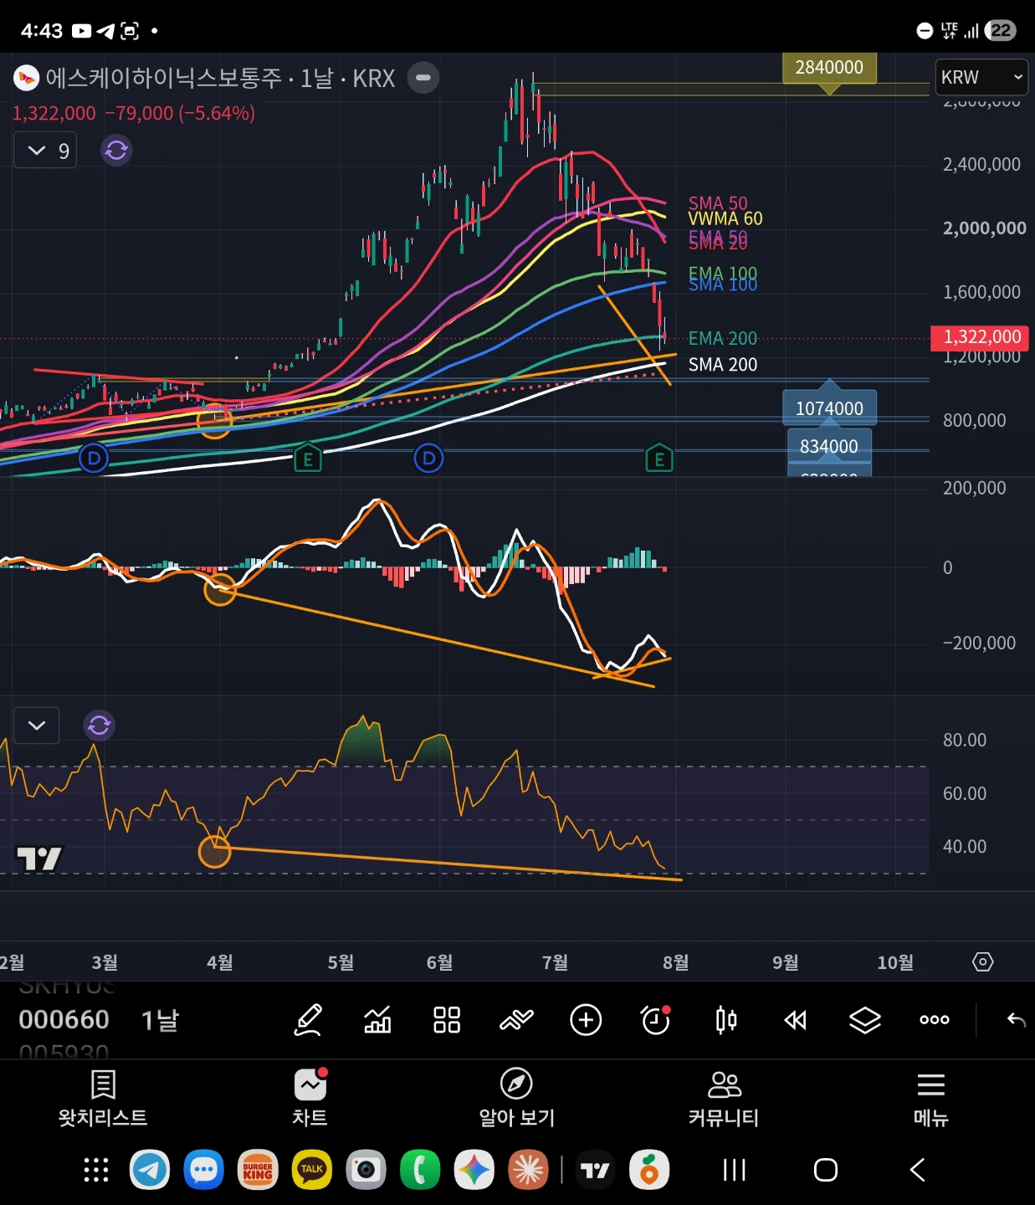Open the 메뉴 tab
Viewport: 1035px width, 1205px height.
(x=930, y=1099)
